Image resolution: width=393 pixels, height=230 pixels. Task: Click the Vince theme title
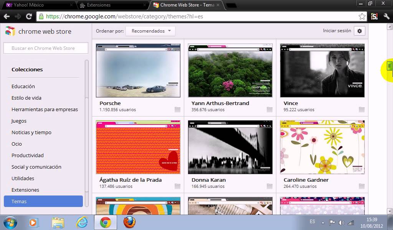tap(291, 103)
